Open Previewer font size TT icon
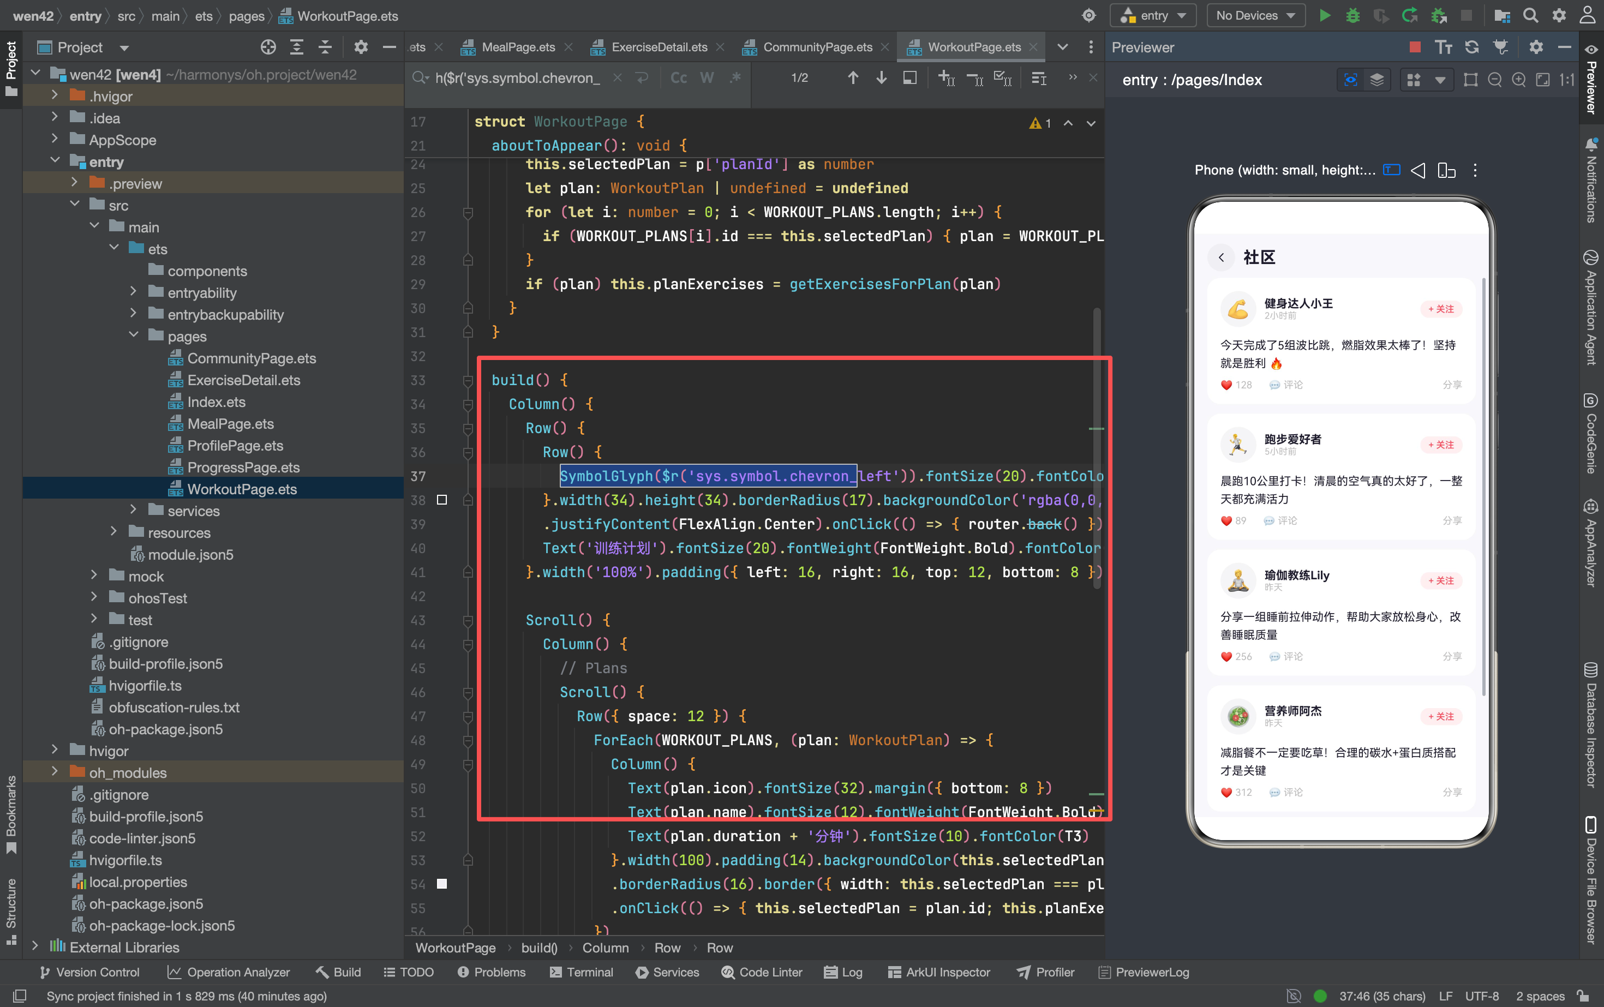This screenshot has height=1007, width=1604. (x=1444, y=47)
